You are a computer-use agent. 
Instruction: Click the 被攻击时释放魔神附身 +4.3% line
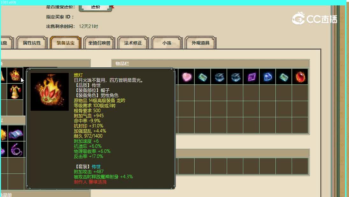[103, 177]
